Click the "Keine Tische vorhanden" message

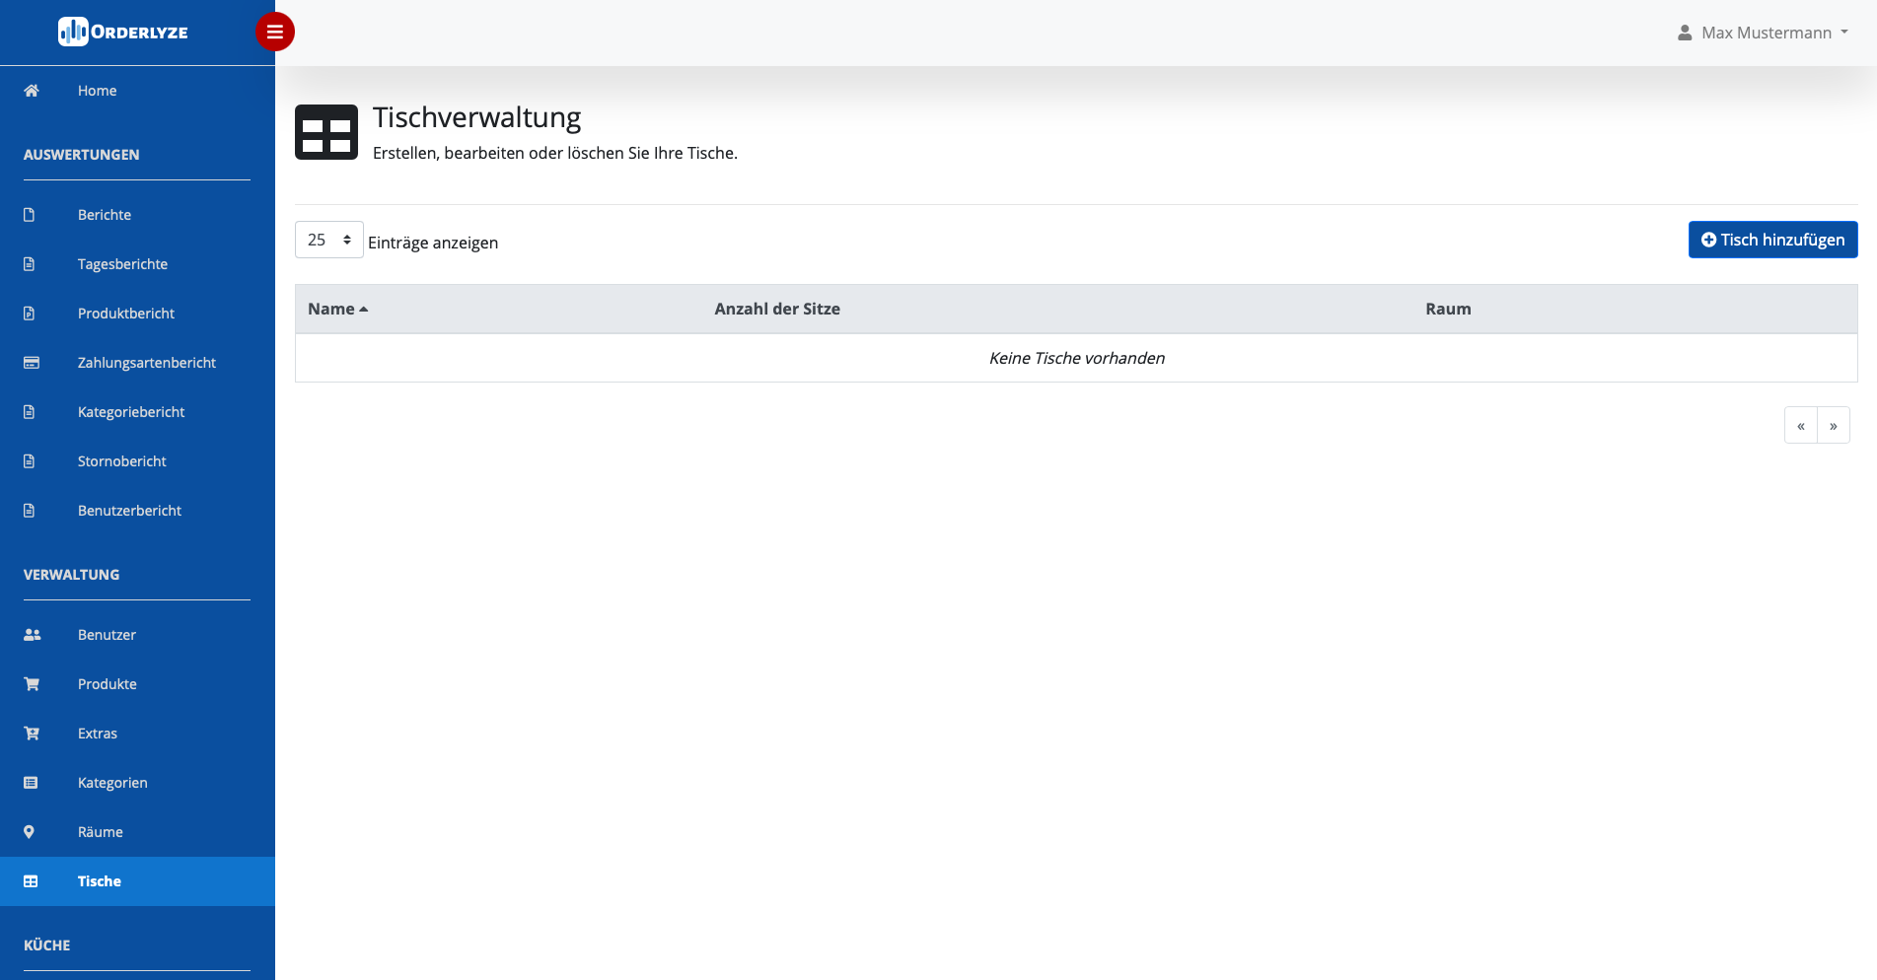[1077, 358]
